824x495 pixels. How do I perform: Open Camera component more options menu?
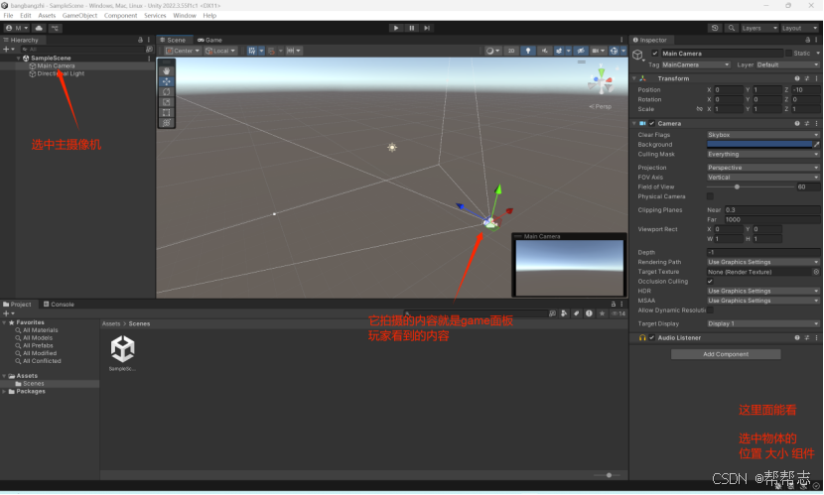click(817, 123)
